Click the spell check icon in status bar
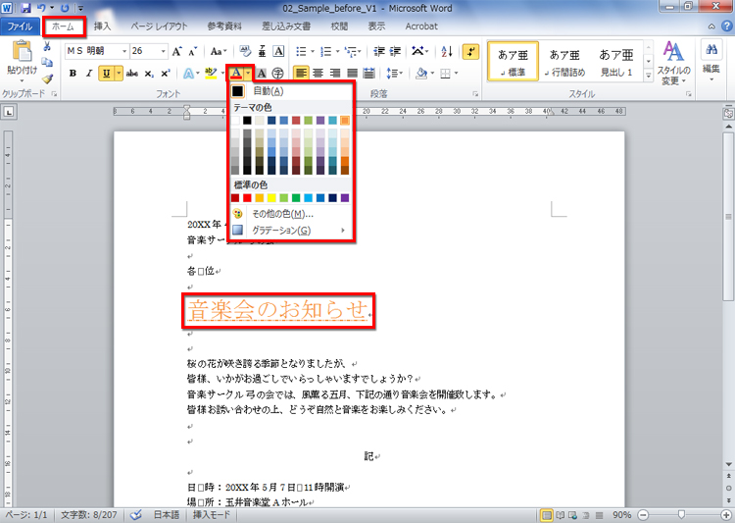Screen dimensions: 735x523 (x=136, y=515)
